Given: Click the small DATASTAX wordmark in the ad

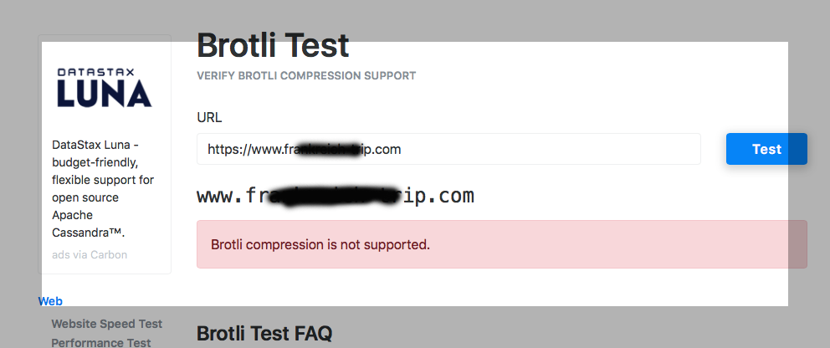Looking at the screenshot, I should click(x=104, y=73).
